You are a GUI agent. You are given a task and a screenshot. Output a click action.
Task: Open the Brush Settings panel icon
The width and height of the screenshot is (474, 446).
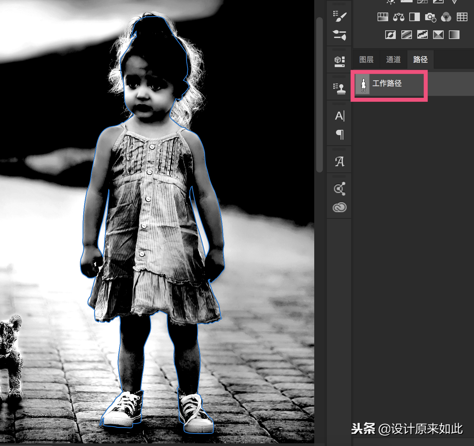point(339,17)
